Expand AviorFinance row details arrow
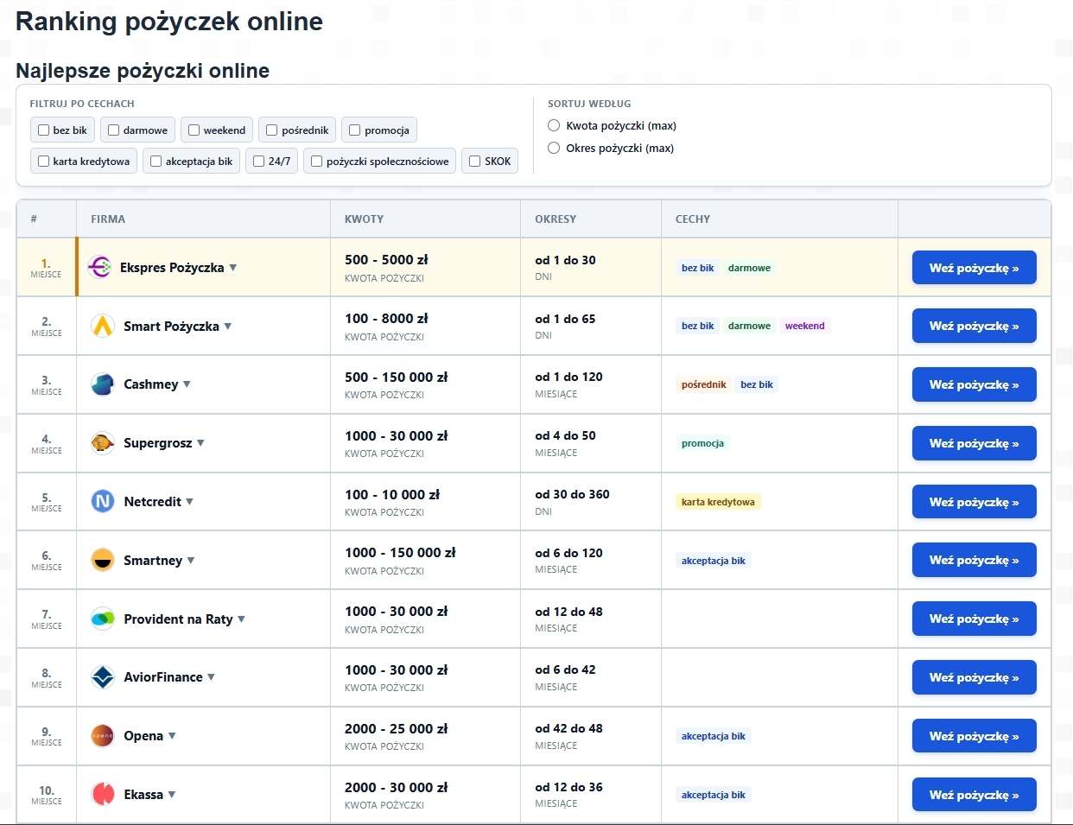The image size is (1073, 825). [211, 677]
